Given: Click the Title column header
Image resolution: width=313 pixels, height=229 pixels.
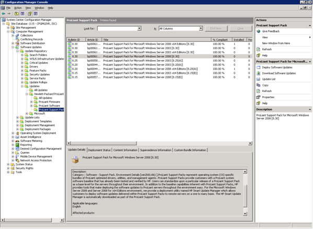Looking at the screenshot, I should pos(156,40).
